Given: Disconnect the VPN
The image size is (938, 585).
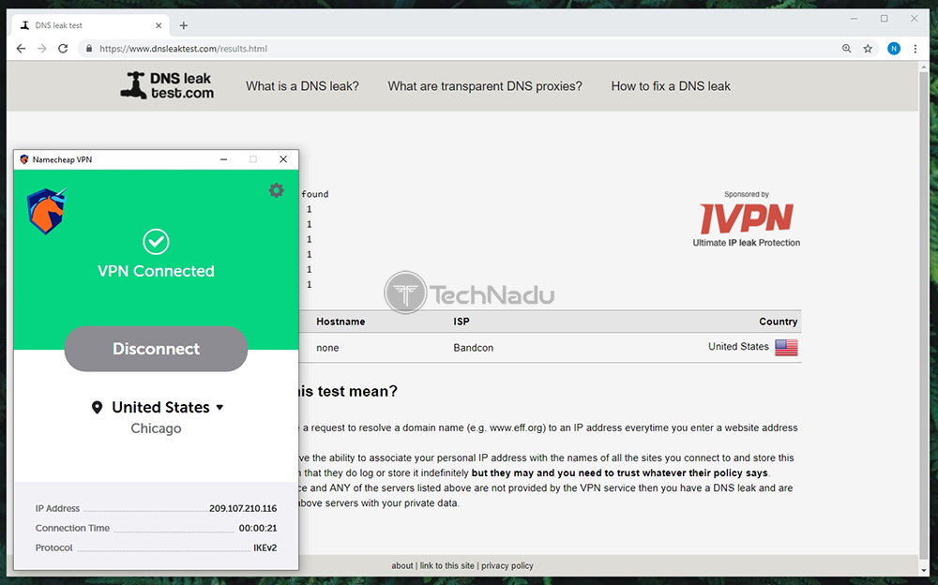Looking at the screenshot, I should click(156, 349).
